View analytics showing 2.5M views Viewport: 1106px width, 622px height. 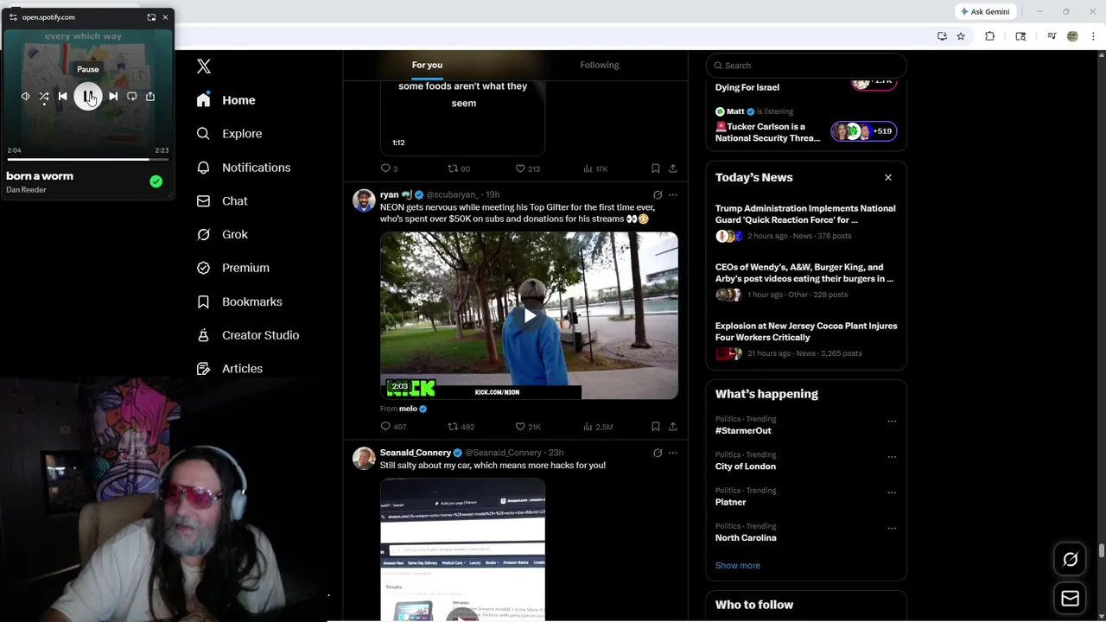pyautogui.click(x=598, y=427)
